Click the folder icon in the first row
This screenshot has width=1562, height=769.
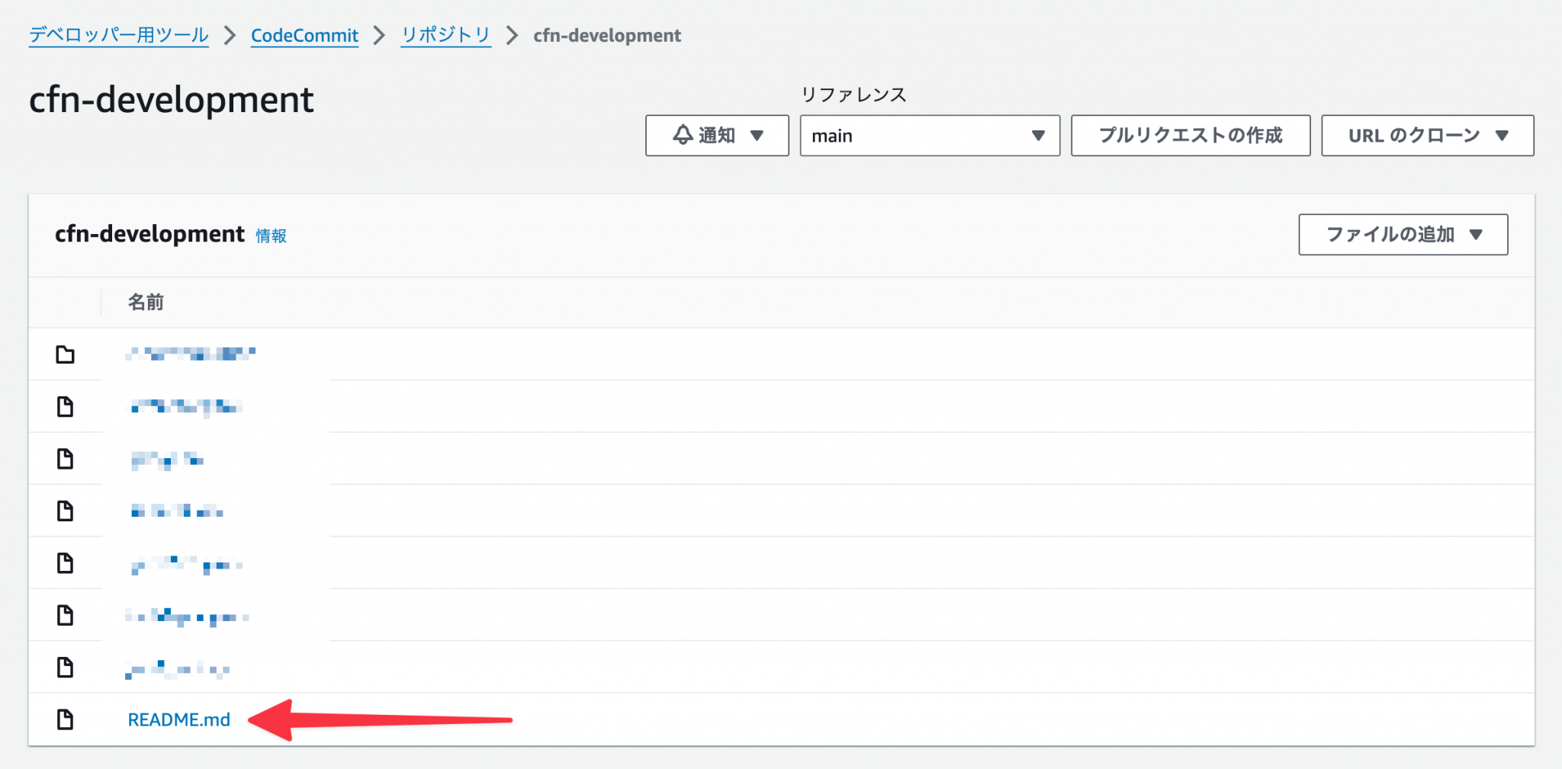pos(67,355)
